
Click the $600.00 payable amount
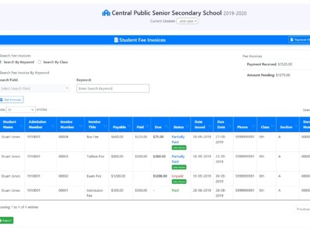tap(117, 137)
